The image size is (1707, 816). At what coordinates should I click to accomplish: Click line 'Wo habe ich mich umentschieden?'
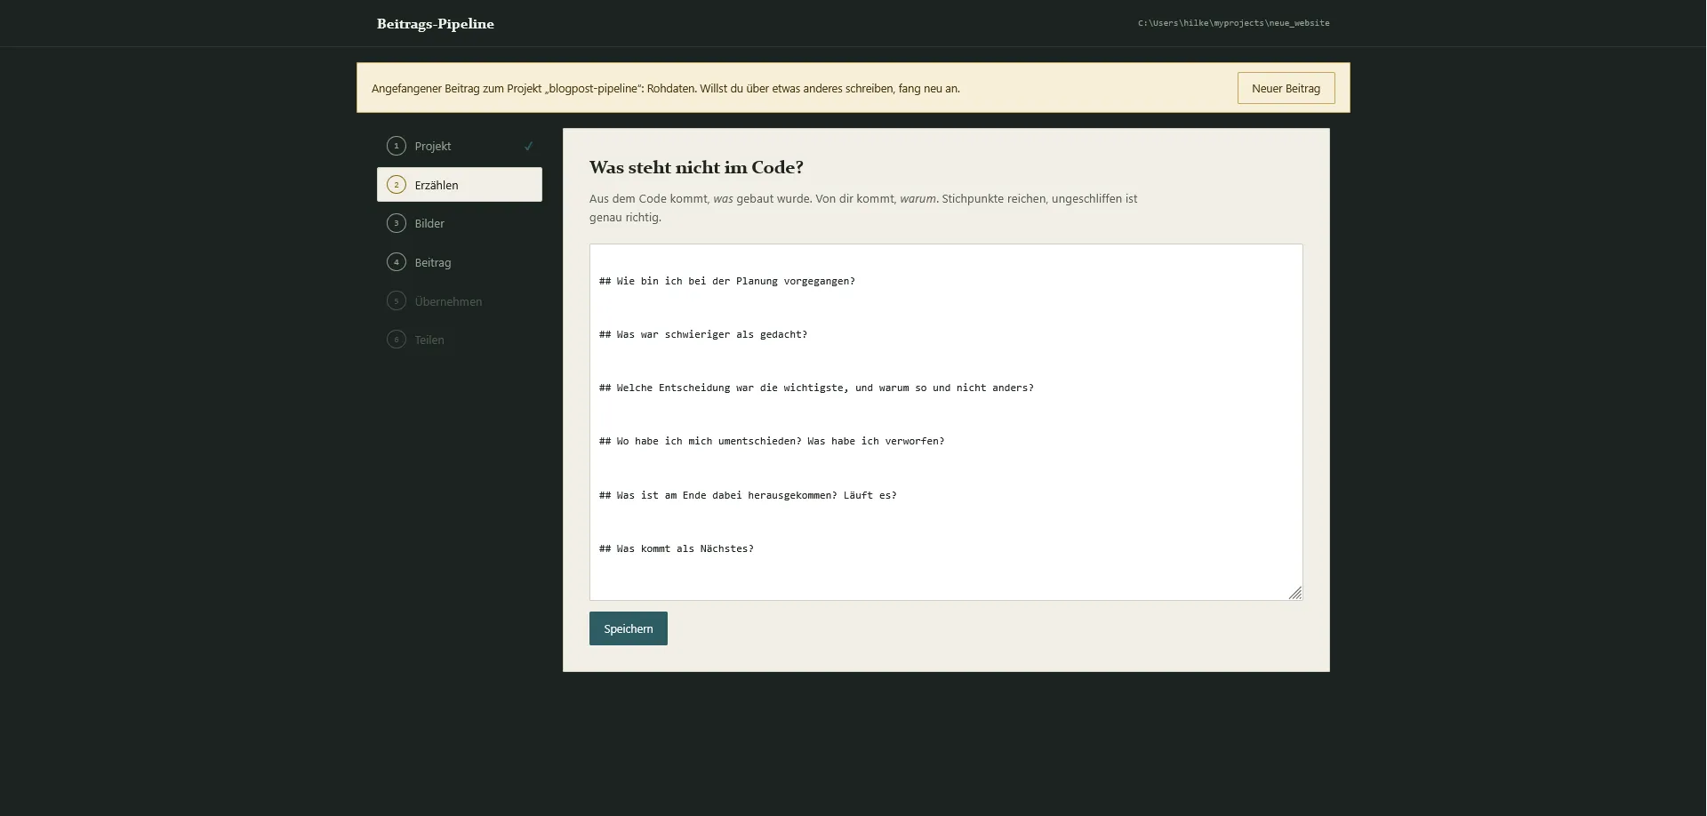772,441
